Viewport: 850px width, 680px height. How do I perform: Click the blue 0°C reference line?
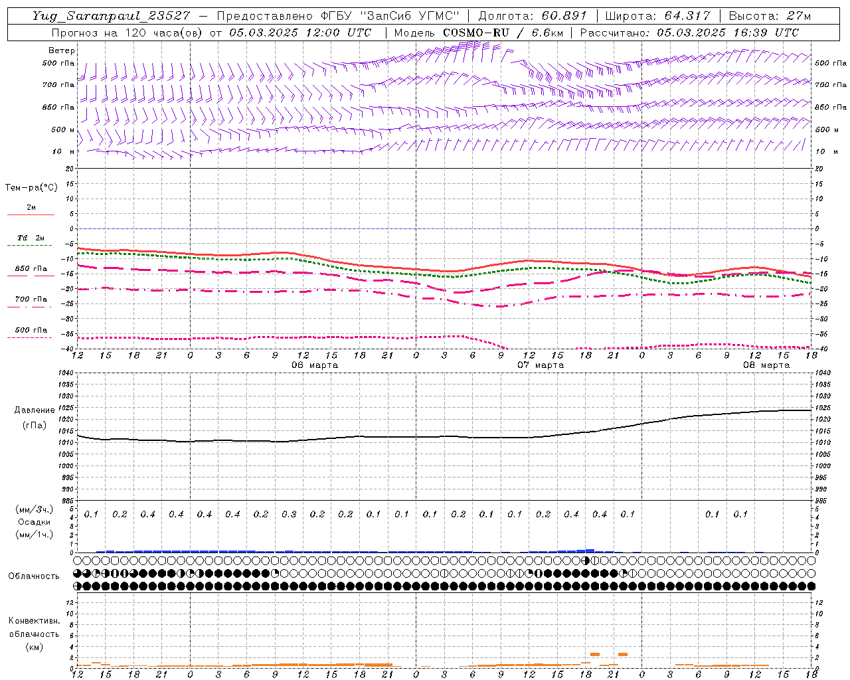click(x=445, y=228)
